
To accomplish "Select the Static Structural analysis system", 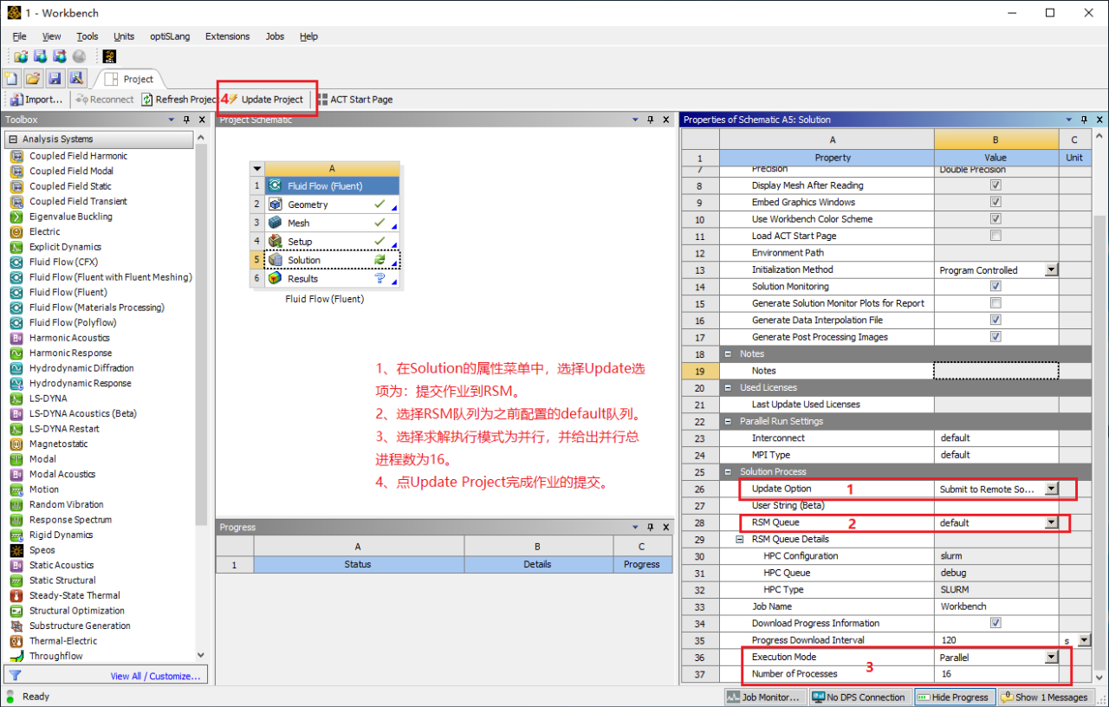I will coord(62,580).
